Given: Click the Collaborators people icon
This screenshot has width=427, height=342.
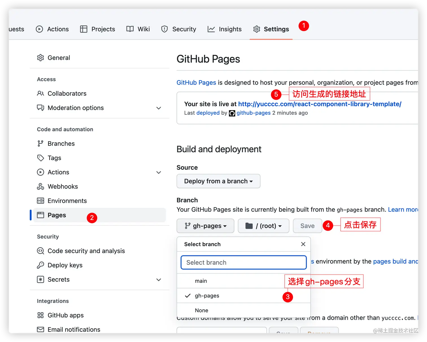Looking at the screenshot, I should (41, 93).
